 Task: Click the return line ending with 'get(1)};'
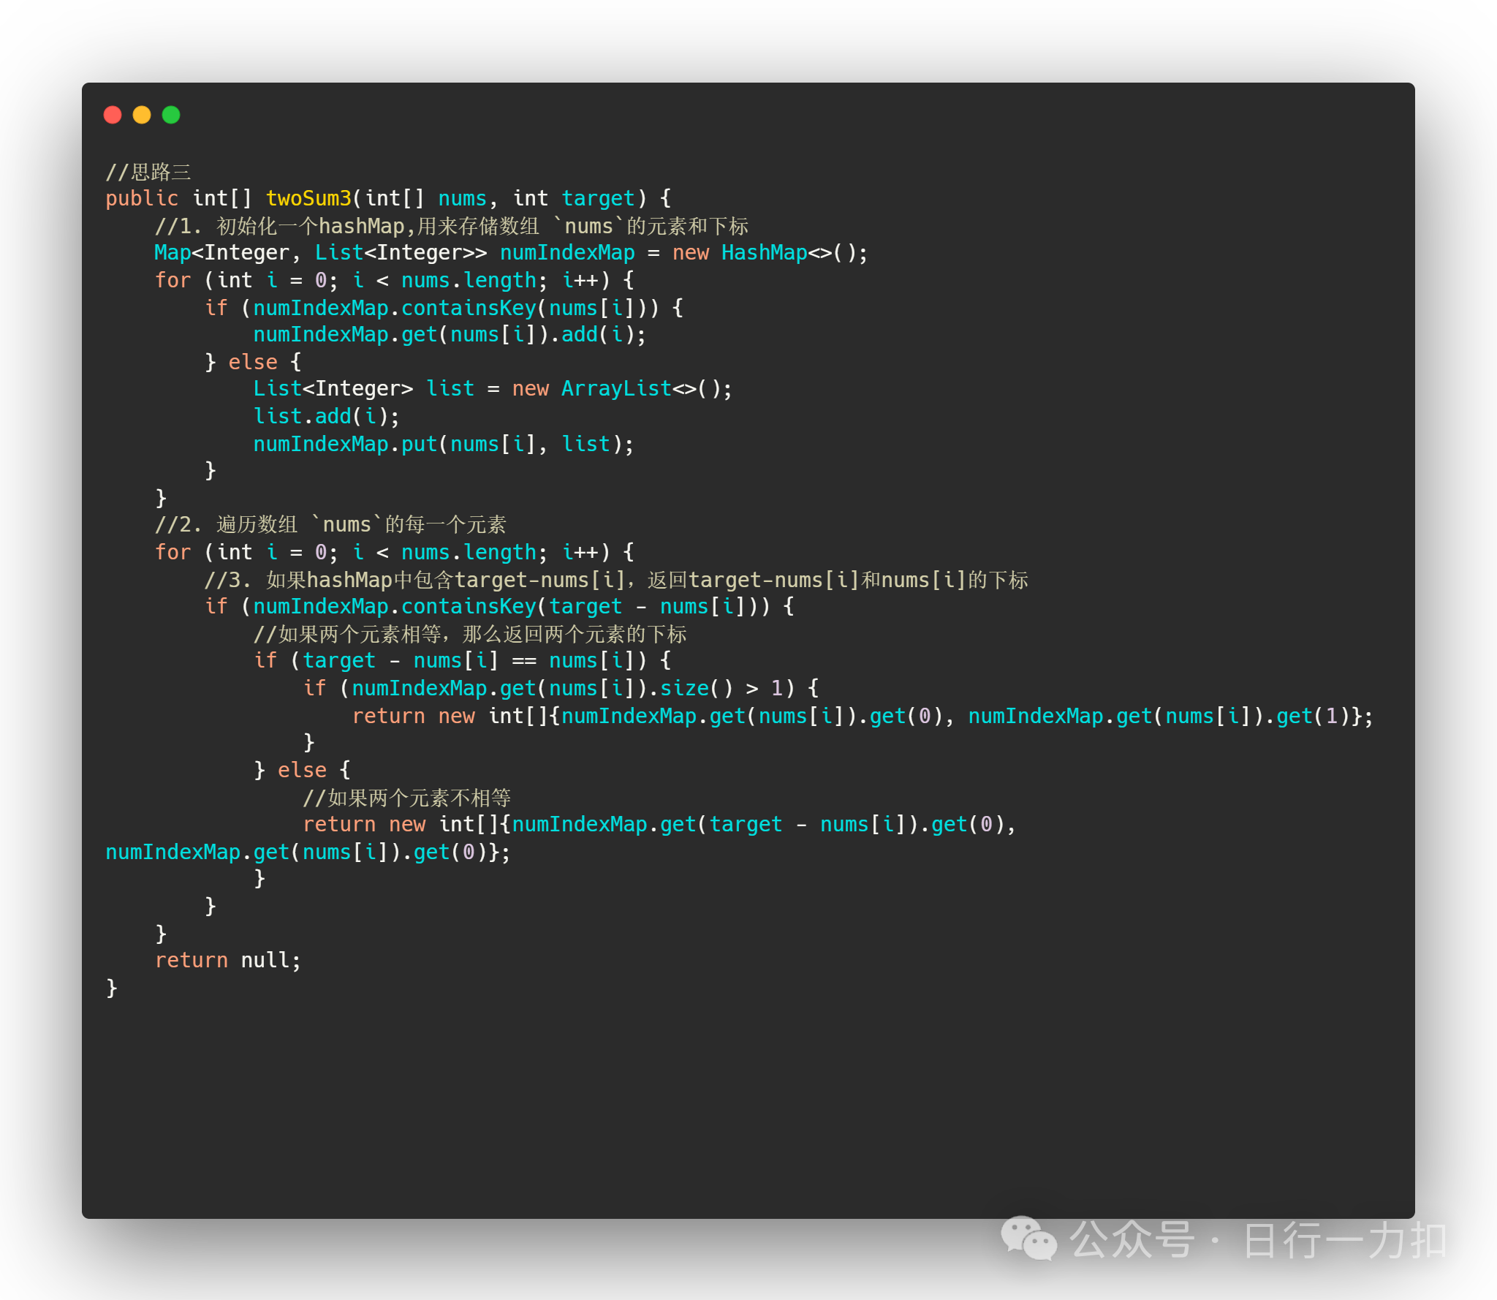[x=863, y=716]
